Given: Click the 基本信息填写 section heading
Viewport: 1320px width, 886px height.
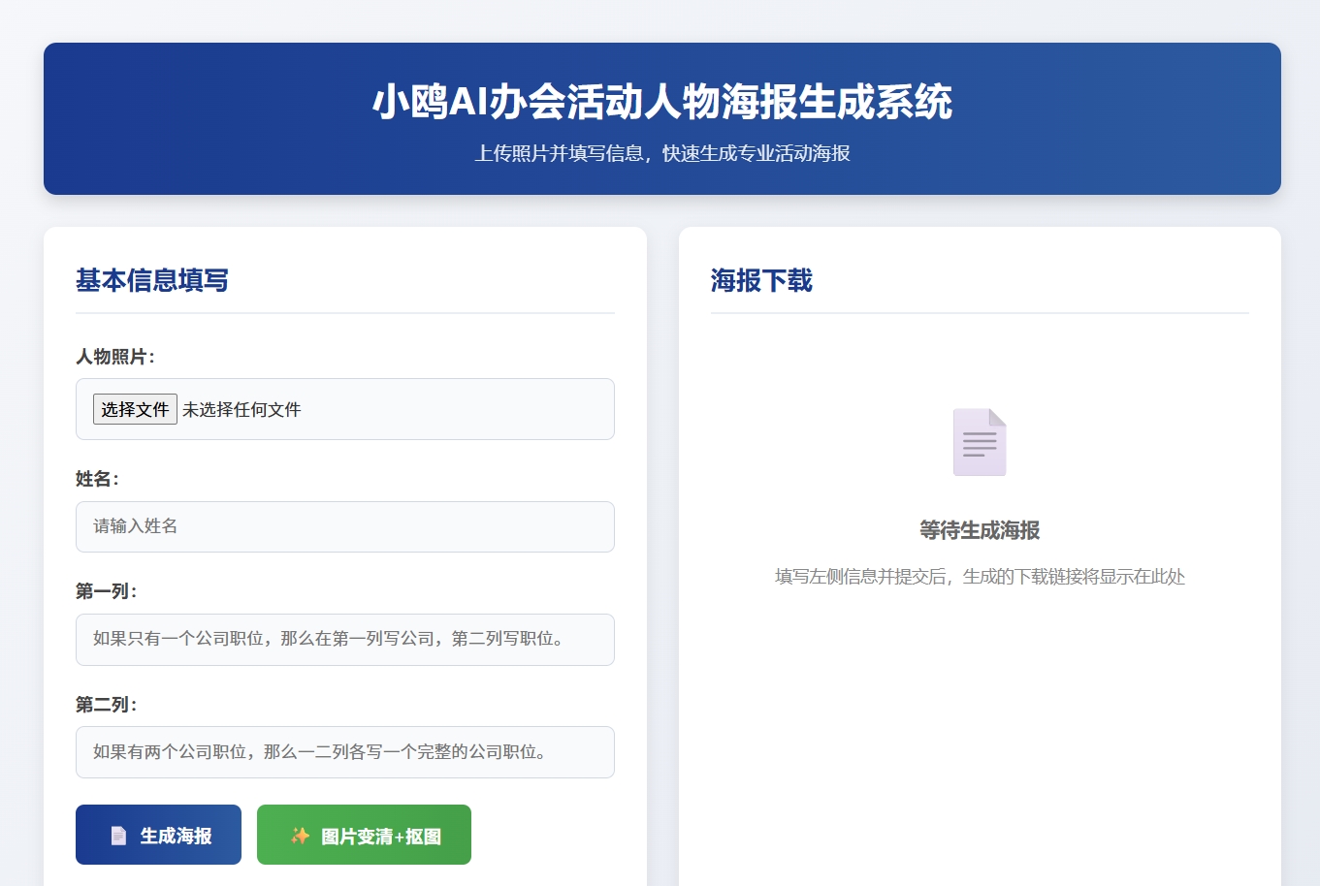Looking at the screenshot, I should 152,280.
